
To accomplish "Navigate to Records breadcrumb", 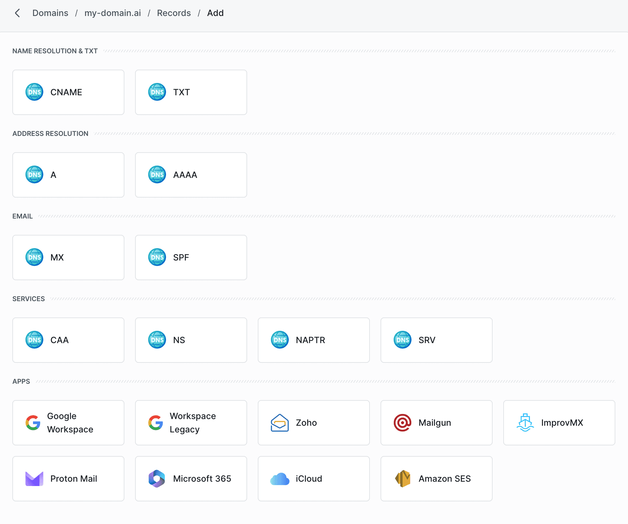I will pos(174,13).
